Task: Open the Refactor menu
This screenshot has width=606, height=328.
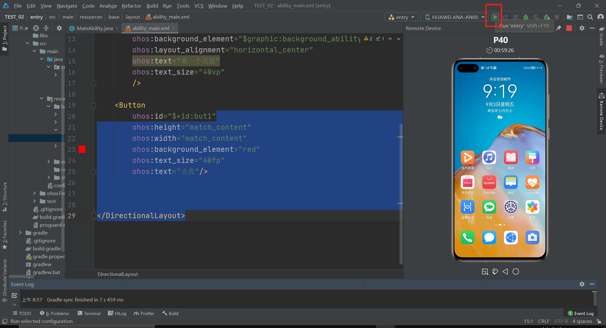Action: (131, 6)
